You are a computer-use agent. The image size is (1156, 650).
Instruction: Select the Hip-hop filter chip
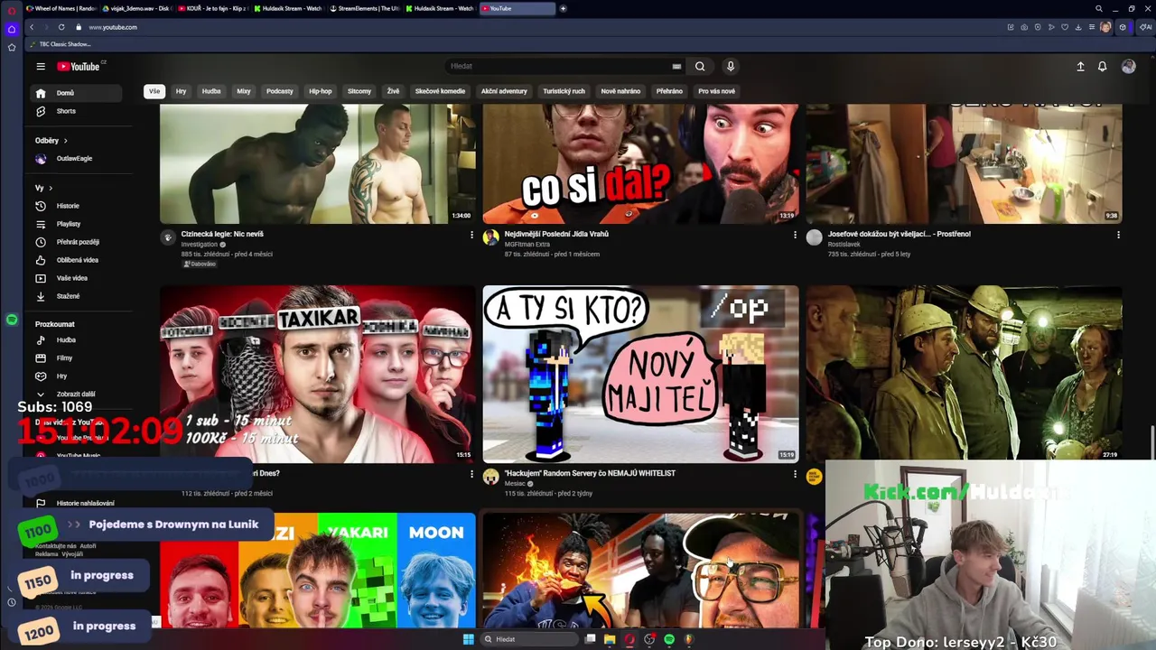(x=321, y=91)
